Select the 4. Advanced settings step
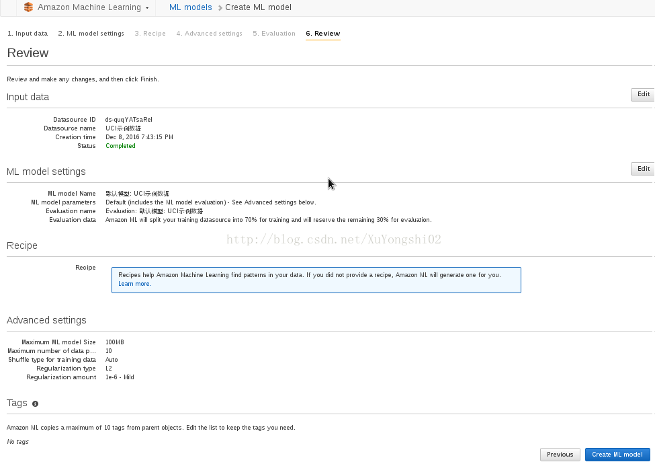This screenshot has height=464, width=655. pyautogui.click(x=210, y=34)
